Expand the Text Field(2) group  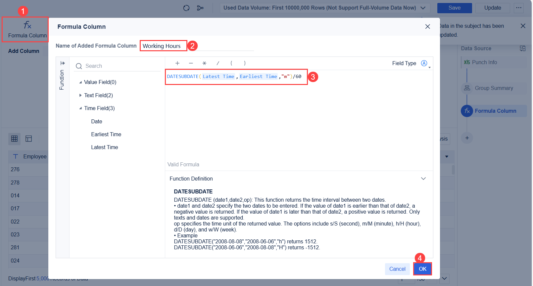[x=80, y=95]
